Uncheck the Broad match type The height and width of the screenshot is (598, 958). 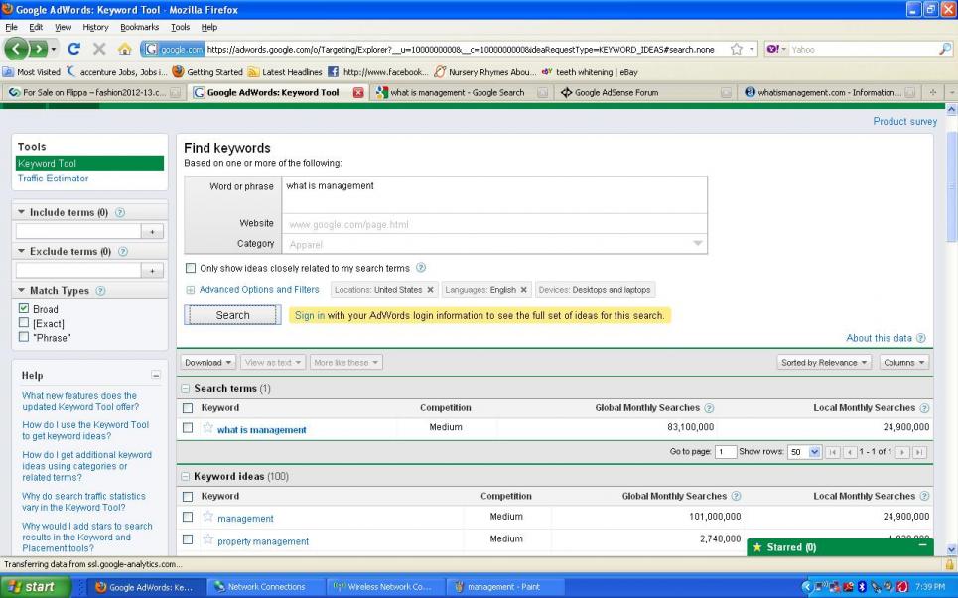click(x=24, y=308)
